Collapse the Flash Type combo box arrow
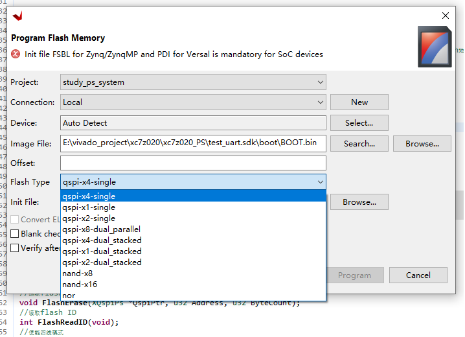This screenshot has width=465, height=337. coord(321,182)
